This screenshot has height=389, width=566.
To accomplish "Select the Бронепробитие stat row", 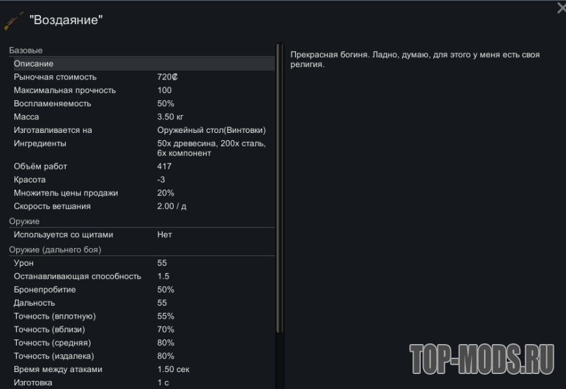I will tap(143, 289).
